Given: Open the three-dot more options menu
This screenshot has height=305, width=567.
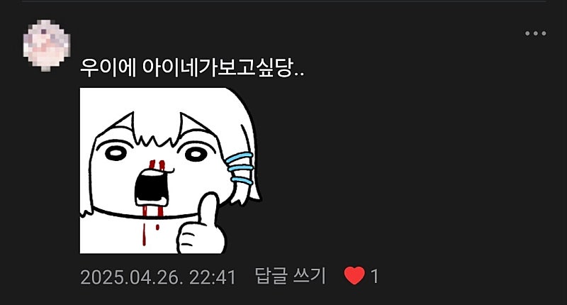Looking at the screenshot, I should 536,33.
